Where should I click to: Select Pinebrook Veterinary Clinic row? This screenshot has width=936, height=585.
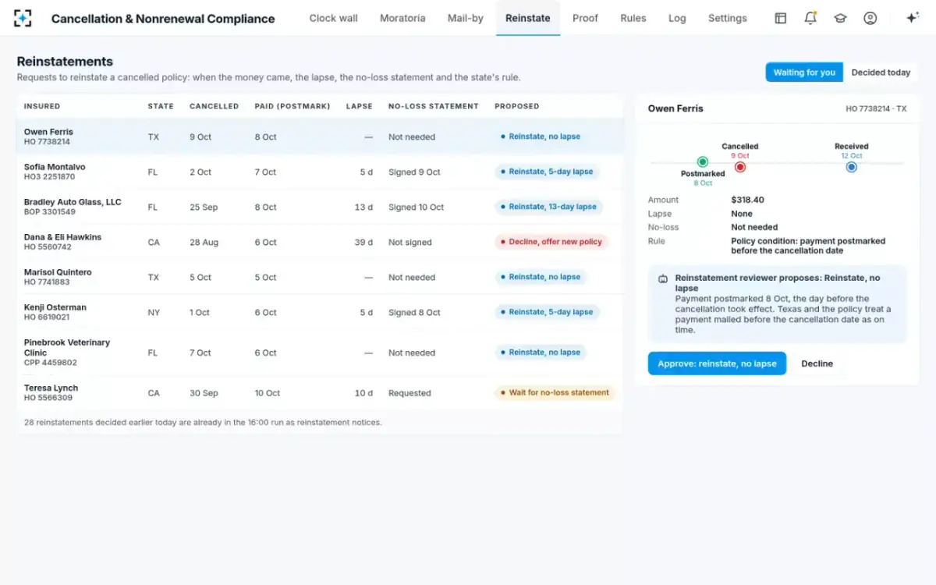tap(320, 353)
